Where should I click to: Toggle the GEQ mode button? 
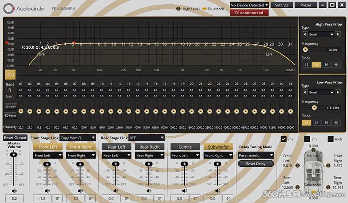pyautogui.click(x=10, y=75)
